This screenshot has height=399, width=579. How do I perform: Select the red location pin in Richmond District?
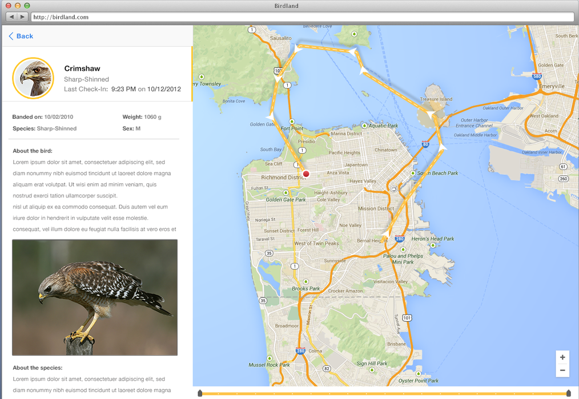[x=305, y=174]
